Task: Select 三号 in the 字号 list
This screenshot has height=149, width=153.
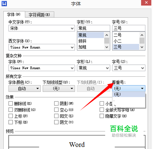Action: tap(126, 47)
